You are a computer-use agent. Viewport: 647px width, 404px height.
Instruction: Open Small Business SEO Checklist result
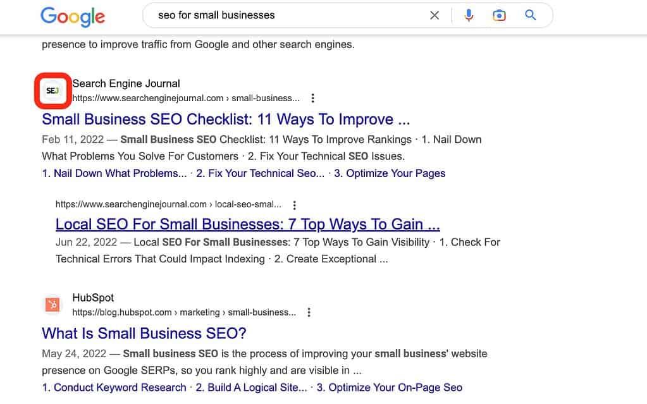(x=226, y=119)
